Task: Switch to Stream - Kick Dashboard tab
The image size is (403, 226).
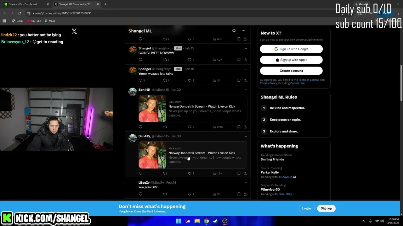Action: (x=26, y=4)
